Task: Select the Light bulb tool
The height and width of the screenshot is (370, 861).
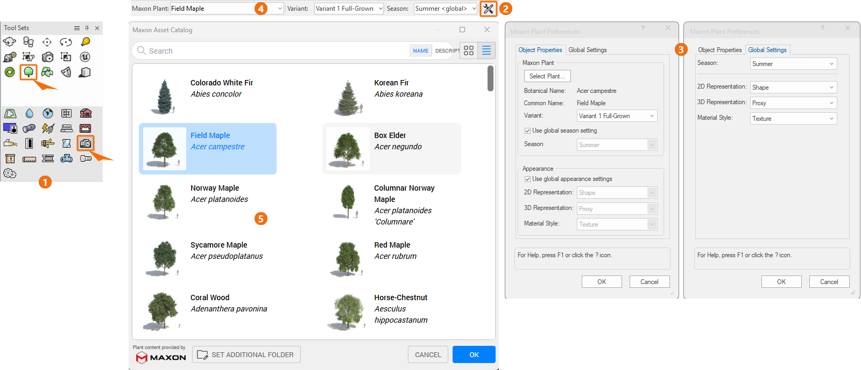Action: tap(85, 42)
